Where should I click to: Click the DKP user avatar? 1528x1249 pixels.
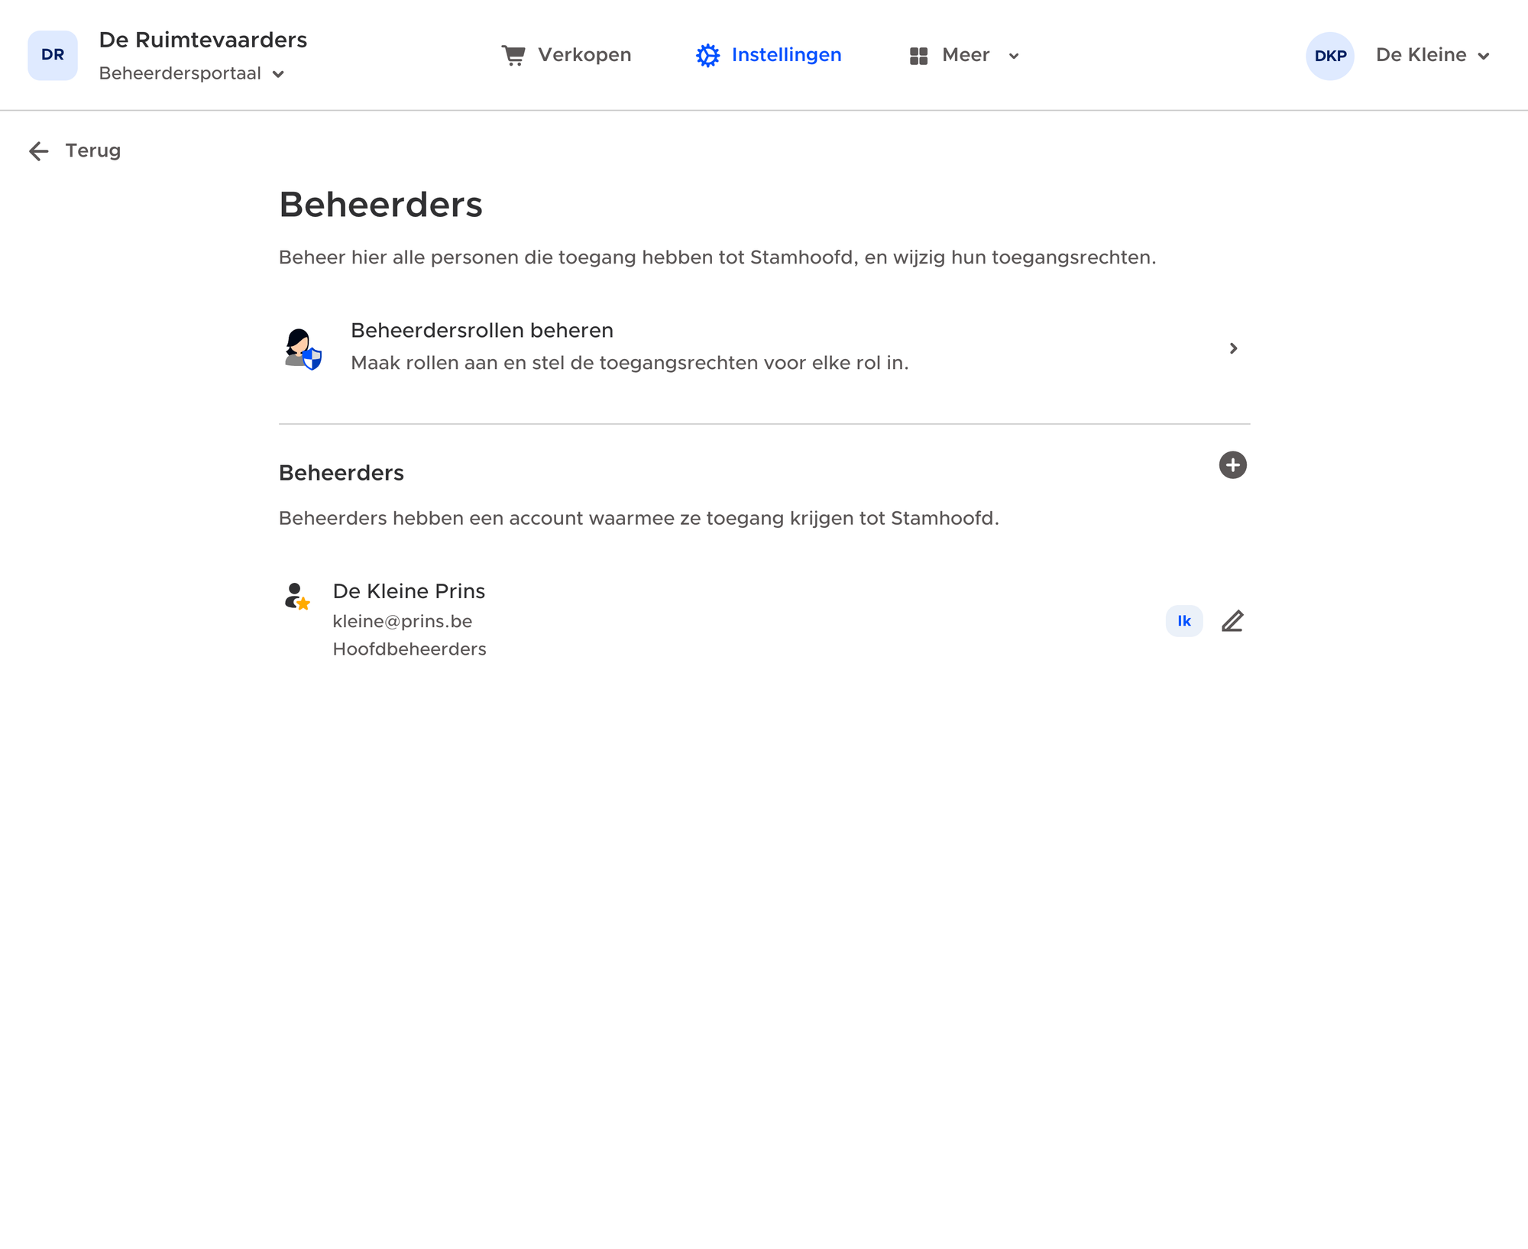point(1330,56)
